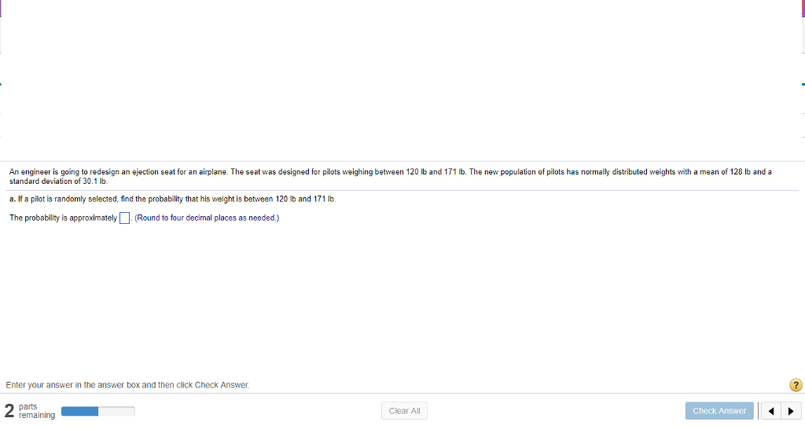Click the yellow help question mark icon
805x429 pixels.
click(x=796, y=385)
